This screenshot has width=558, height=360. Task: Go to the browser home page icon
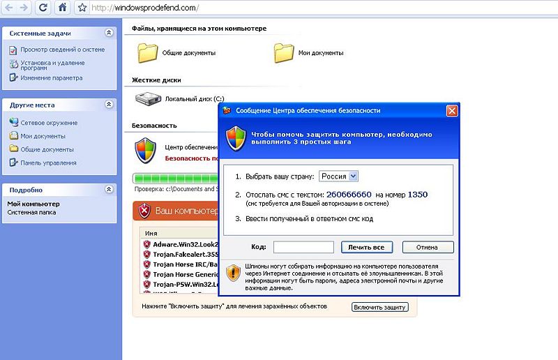(63, 8)
